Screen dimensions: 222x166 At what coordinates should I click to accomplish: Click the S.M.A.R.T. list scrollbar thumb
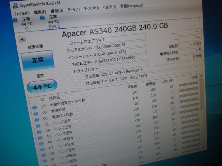click(202, 94)
